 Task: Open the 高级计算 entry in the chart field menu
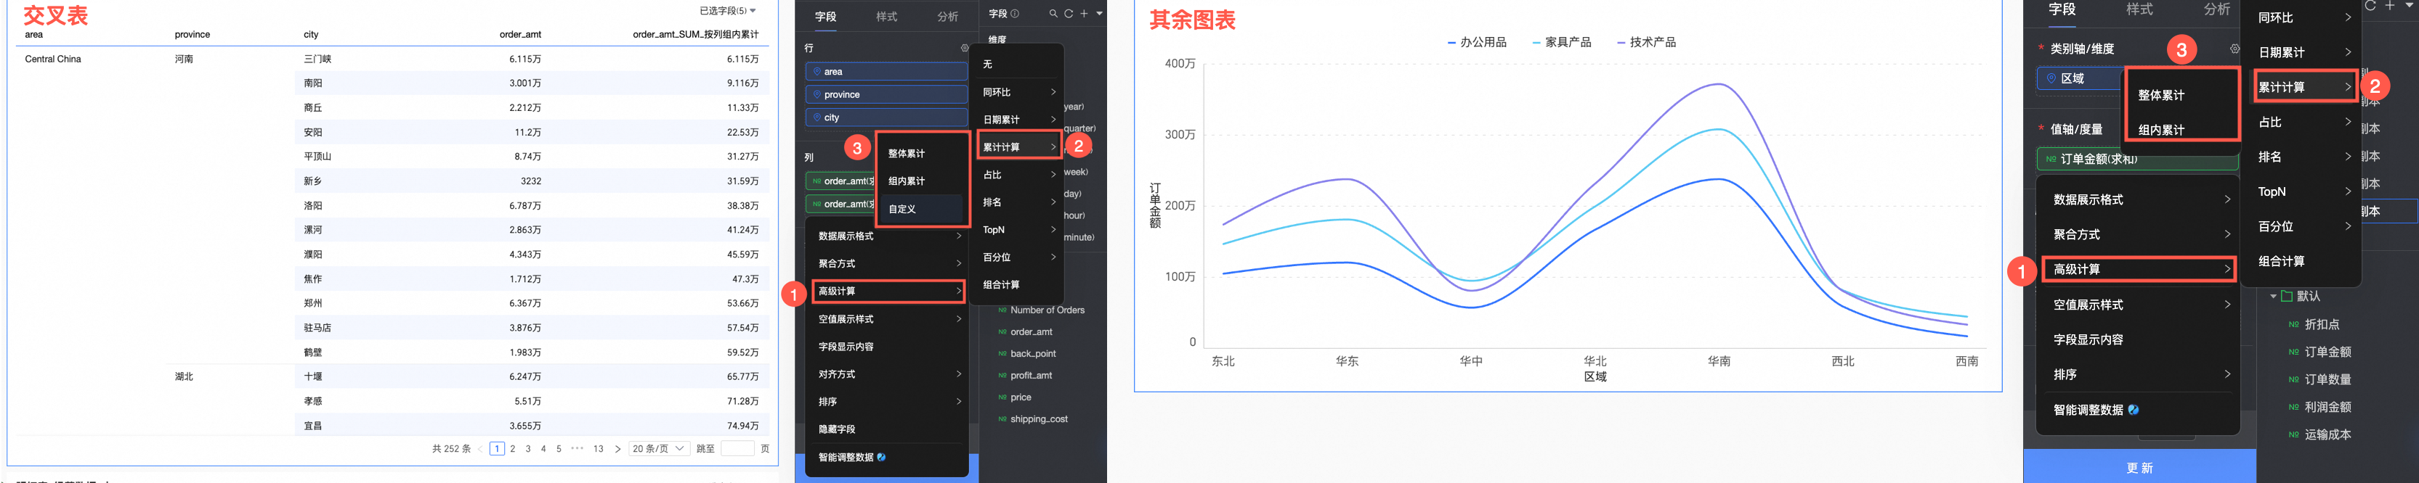click(x=2138, y=269)
